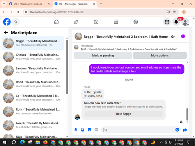The height and width of the screenshot is (146, 195).
Task: Click the install app icon in address bar
Action: click(x=168, y=12)
